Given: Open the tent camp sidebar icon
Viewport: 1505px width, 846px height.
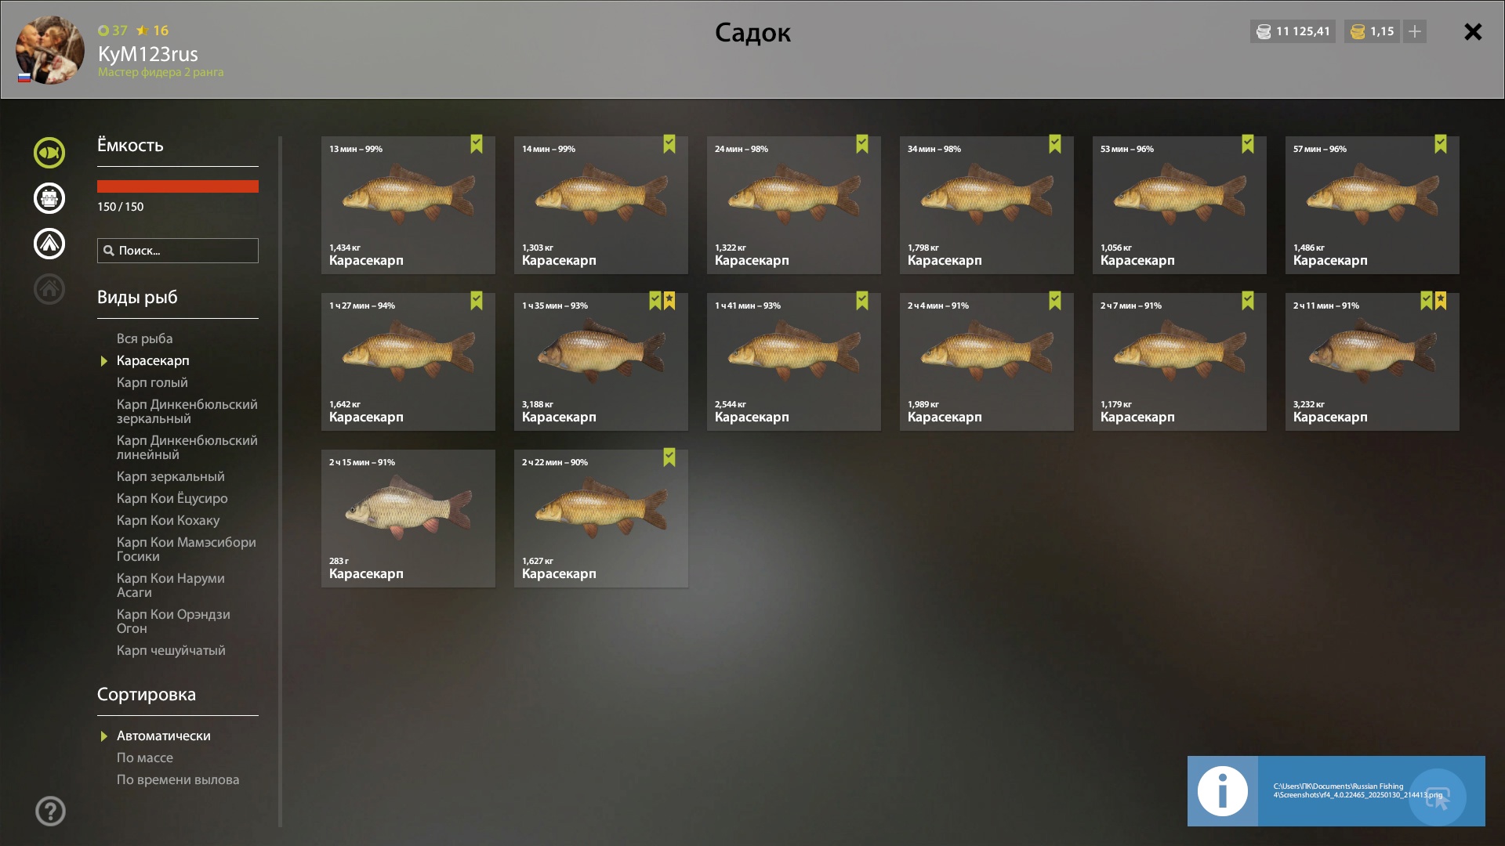Looking at the screenshot, I should [49, 244].
